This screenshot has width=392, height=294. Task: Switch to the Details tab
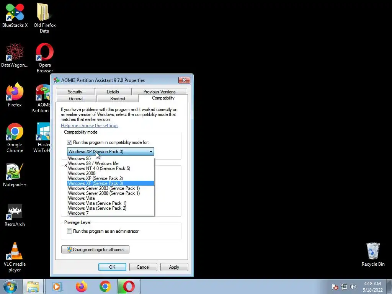(113, 92)
